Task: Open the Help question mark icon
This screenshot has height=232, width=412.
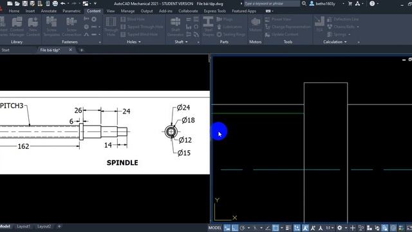Action: point(372,3)
